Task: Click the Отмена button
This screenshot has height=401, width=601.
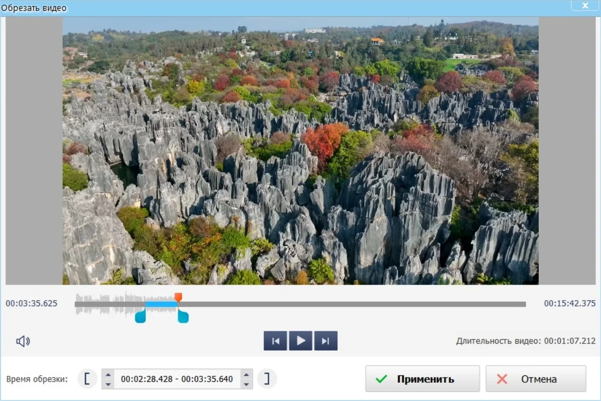Action: [536, 379]
